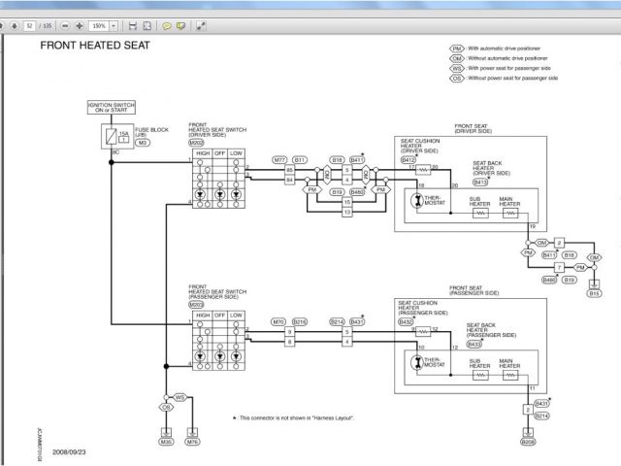Click the 2008/09/23 date text
The width and height of the screenshot is (621, 466).
(72, 452)
